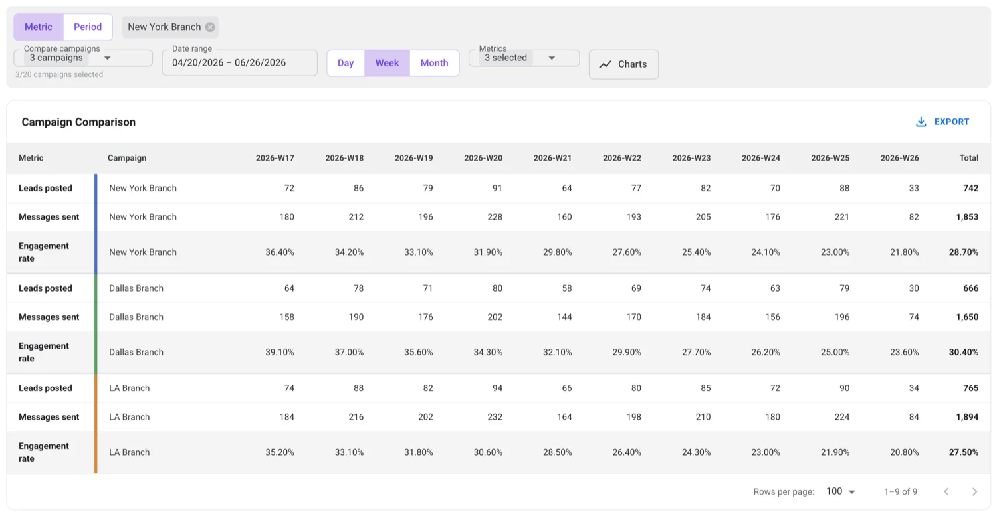Image resolution: width=997 pixels, height=516 pixels.
Task: Click the Campaign column header
Action: (x=127, y=158)
